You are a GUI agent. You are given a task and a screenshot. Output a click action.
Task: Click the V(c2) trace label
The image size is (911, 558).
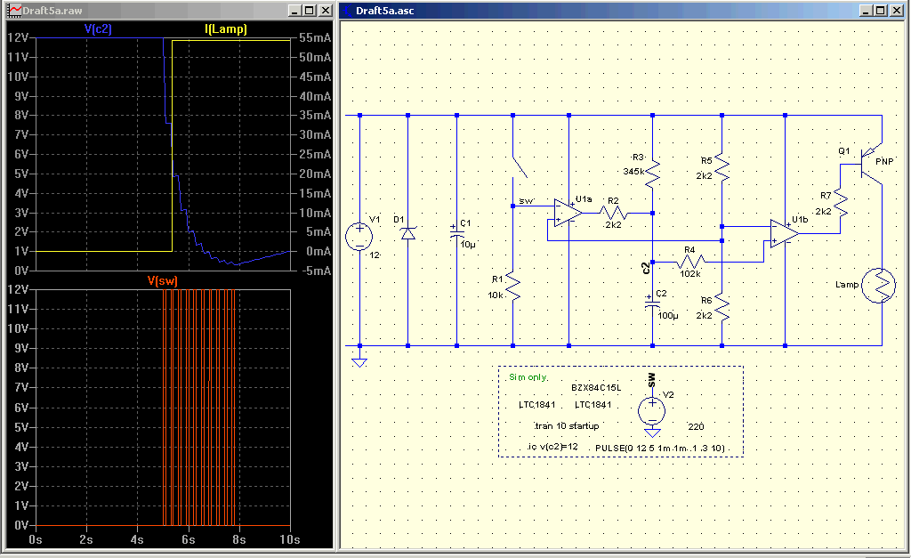(98, 29)
